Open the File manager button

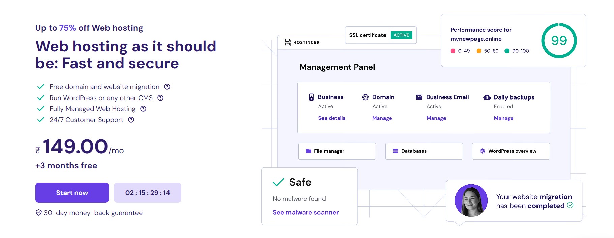(337, 151)
